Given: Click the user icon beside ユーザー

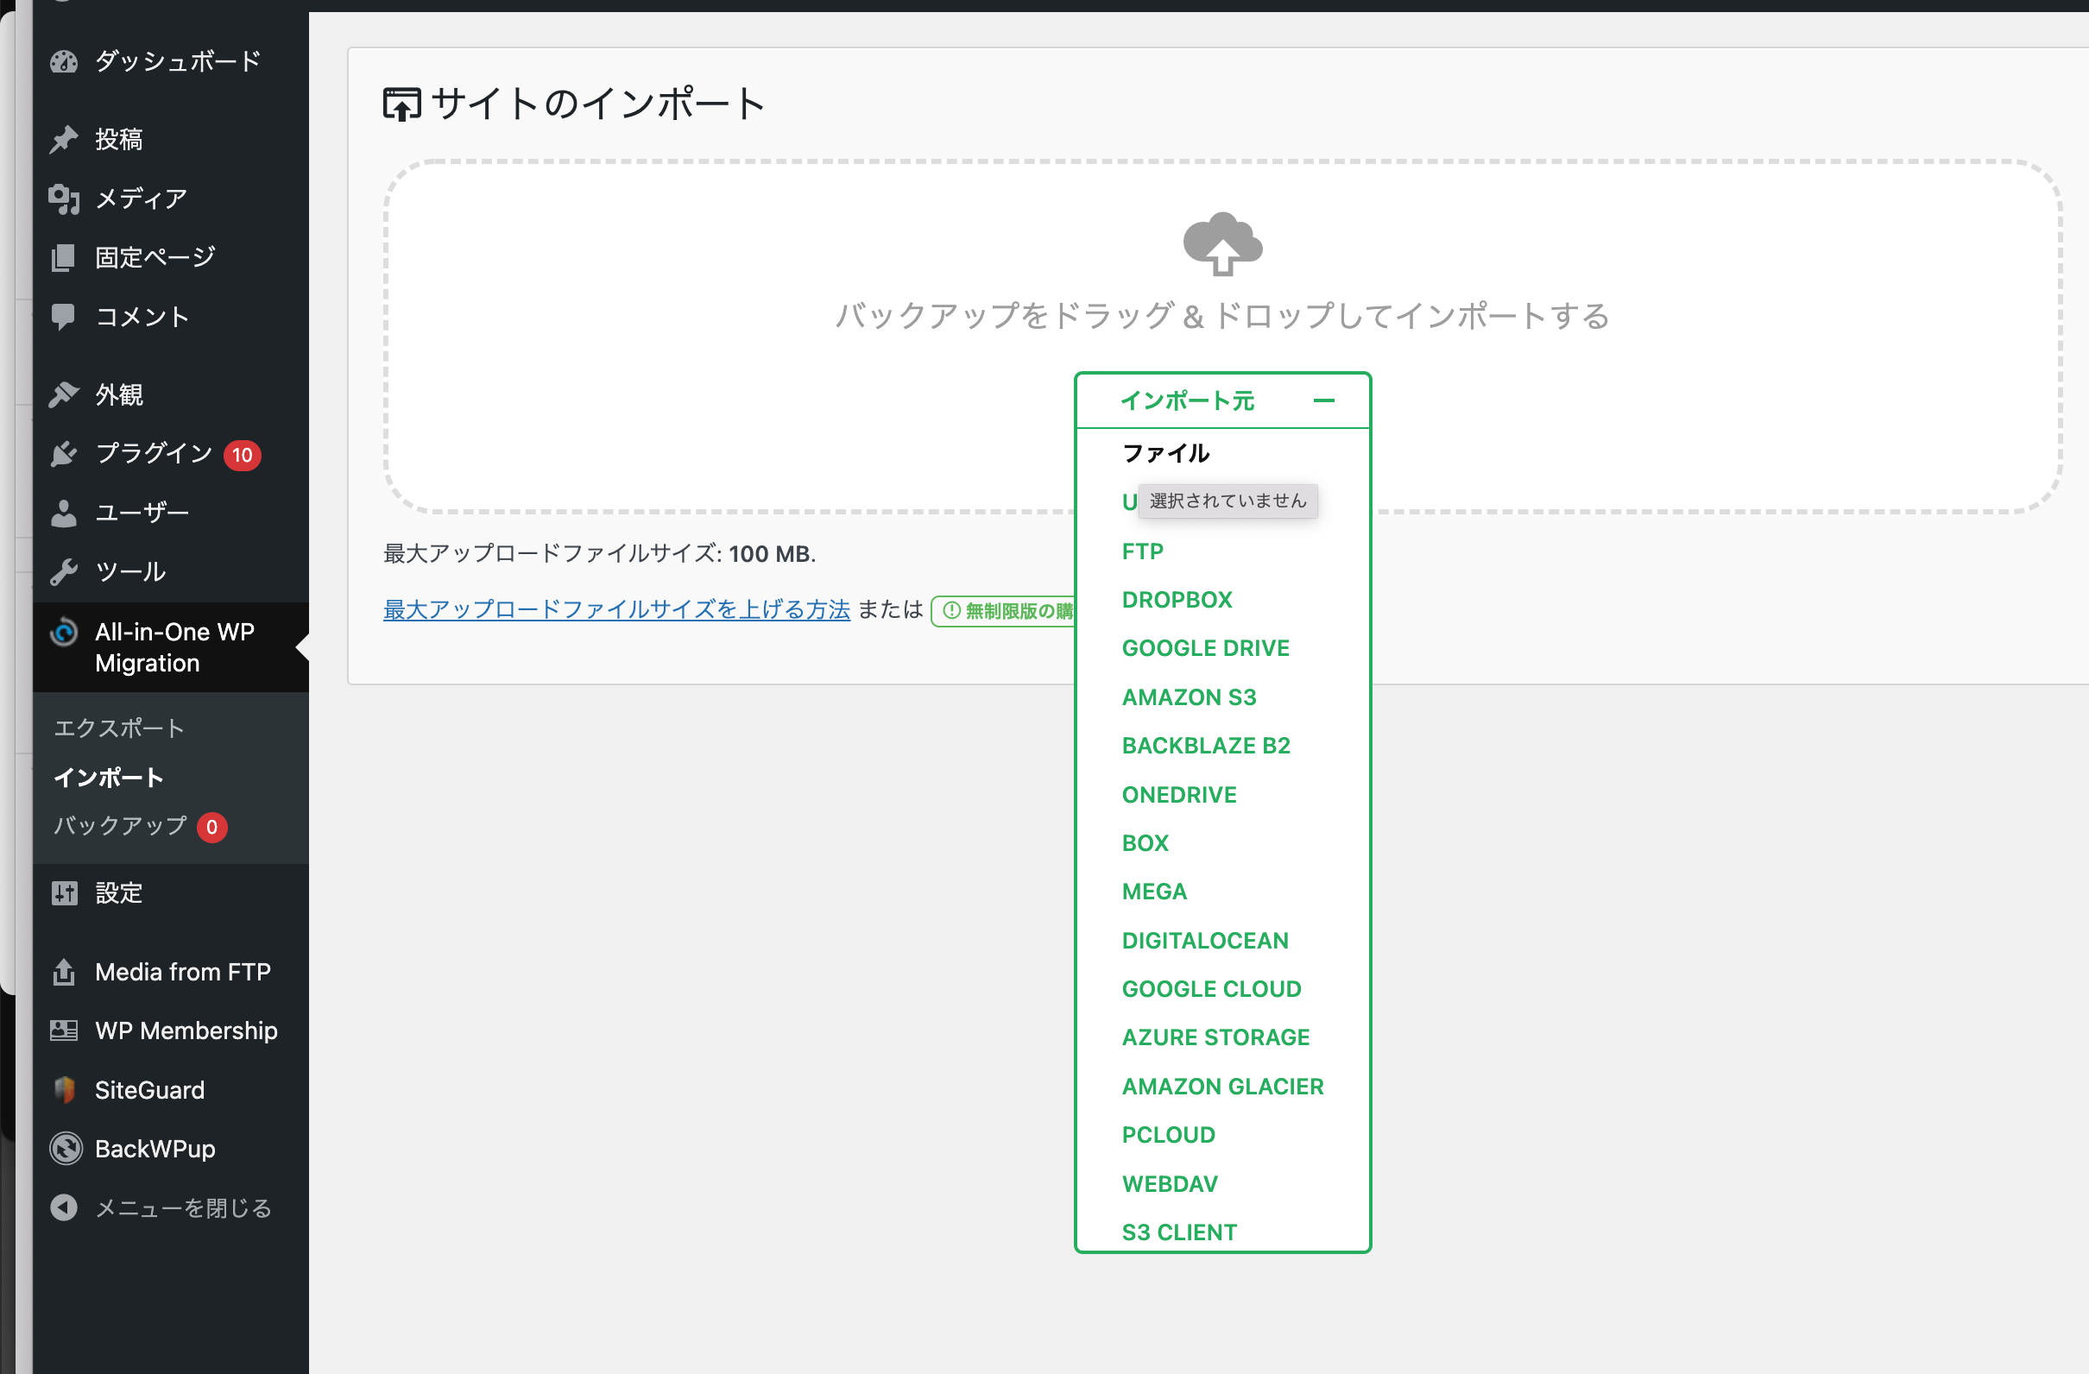Looking at the screenshot, I should point(64,513).
